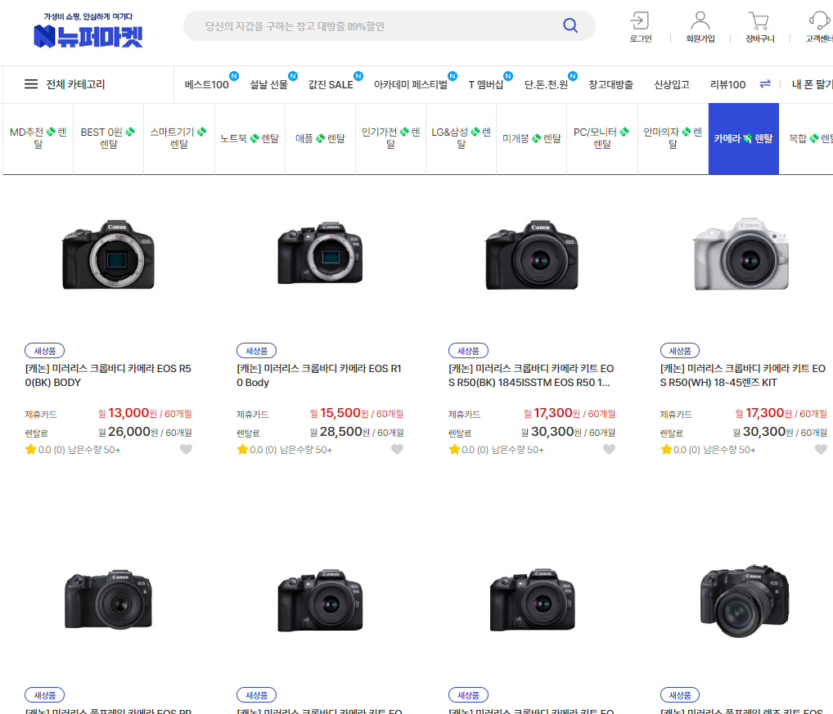Open 단.돈.천.원 menu item
This screenshot has height=714, width=833.
point(546,84)
